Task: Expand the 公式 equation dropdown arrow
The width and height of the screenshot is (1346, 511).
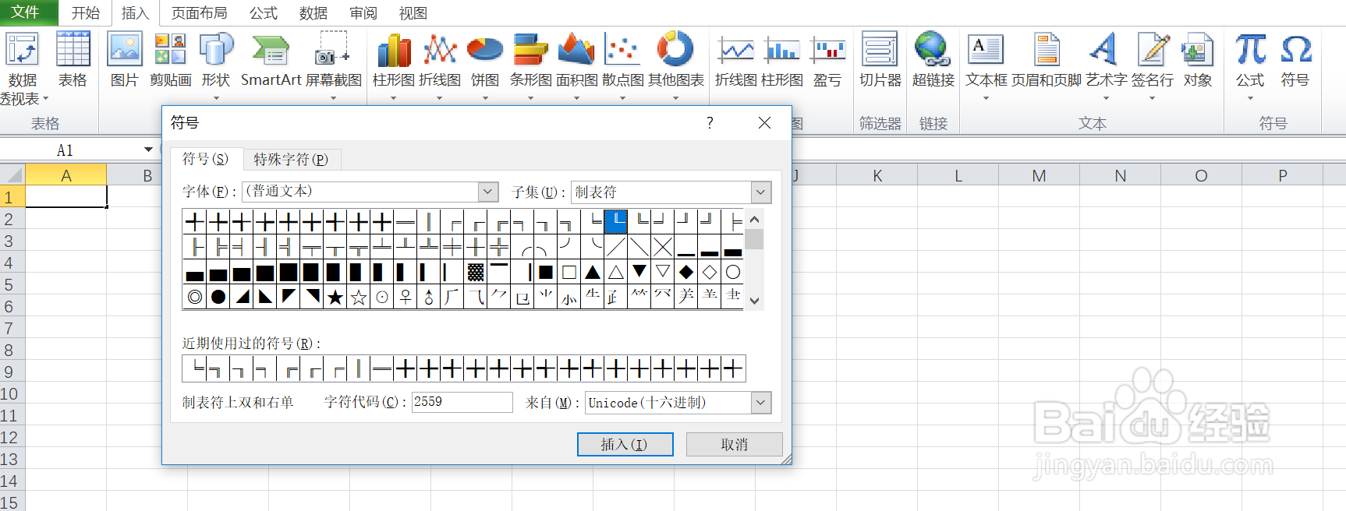Action: coord(1250,98)
